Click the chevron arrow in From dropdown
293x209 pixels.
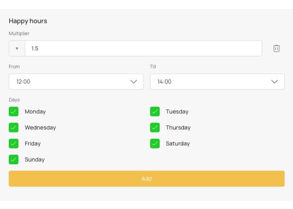point(134,82)
